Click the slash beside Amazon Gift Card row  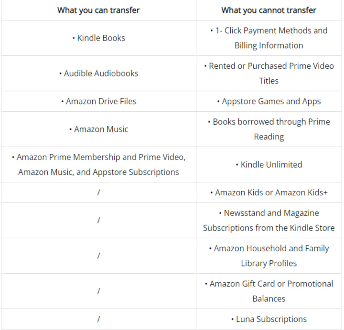coord(98,291)
